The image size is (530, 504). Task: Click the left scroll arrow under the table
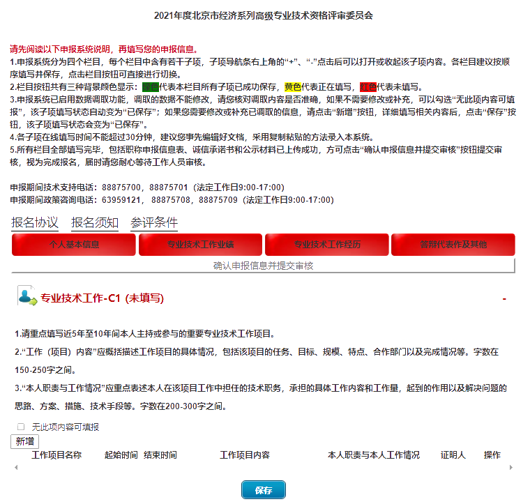point(16,468)
